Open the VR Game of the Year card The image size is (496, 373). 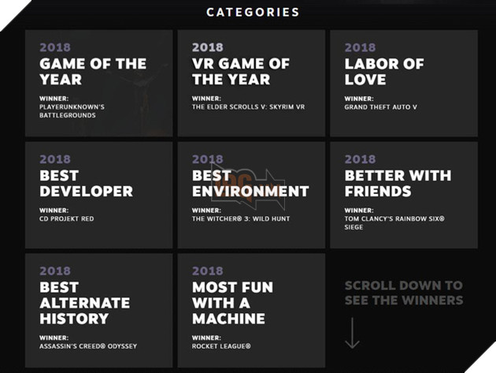click(251, 84)
